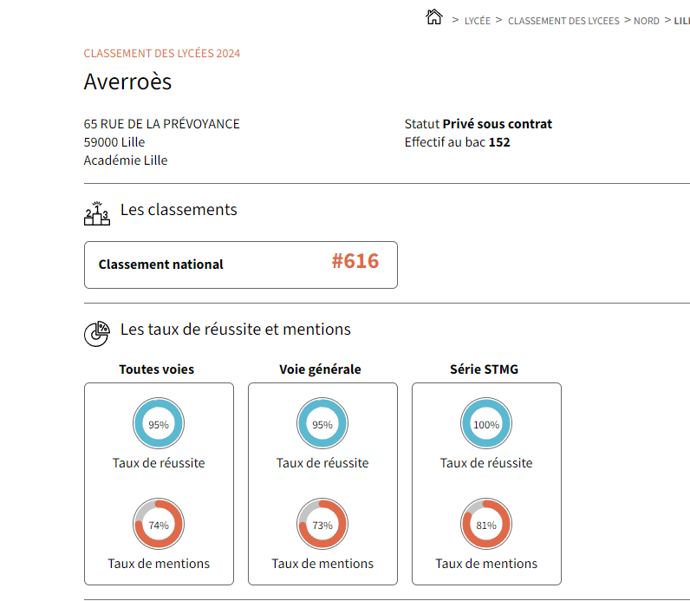The width and height of the screenshot is (690, 601).
Task: Click the podium icon beside Les classements
Action: pos(97,213)
